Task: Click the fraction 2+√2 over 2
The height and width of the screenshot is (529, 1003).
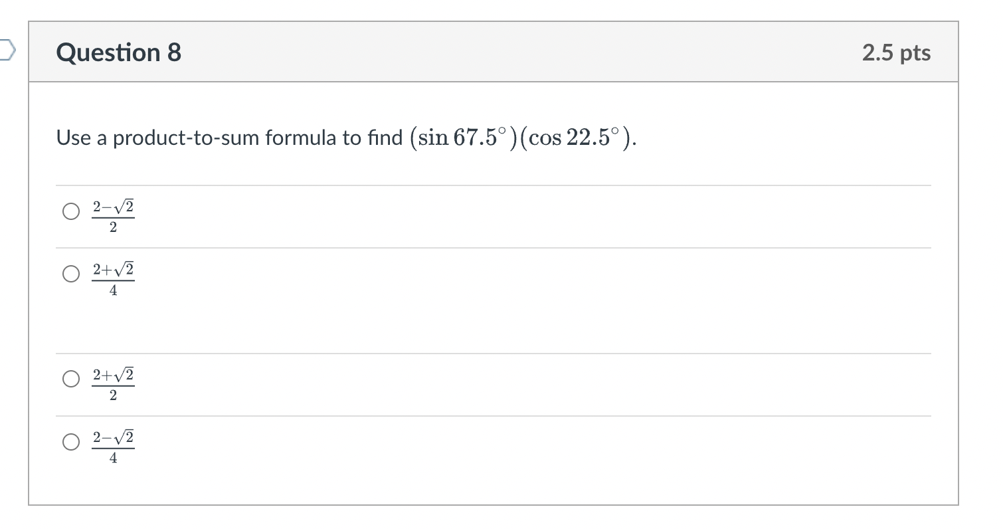Action: tap(113, 383)
